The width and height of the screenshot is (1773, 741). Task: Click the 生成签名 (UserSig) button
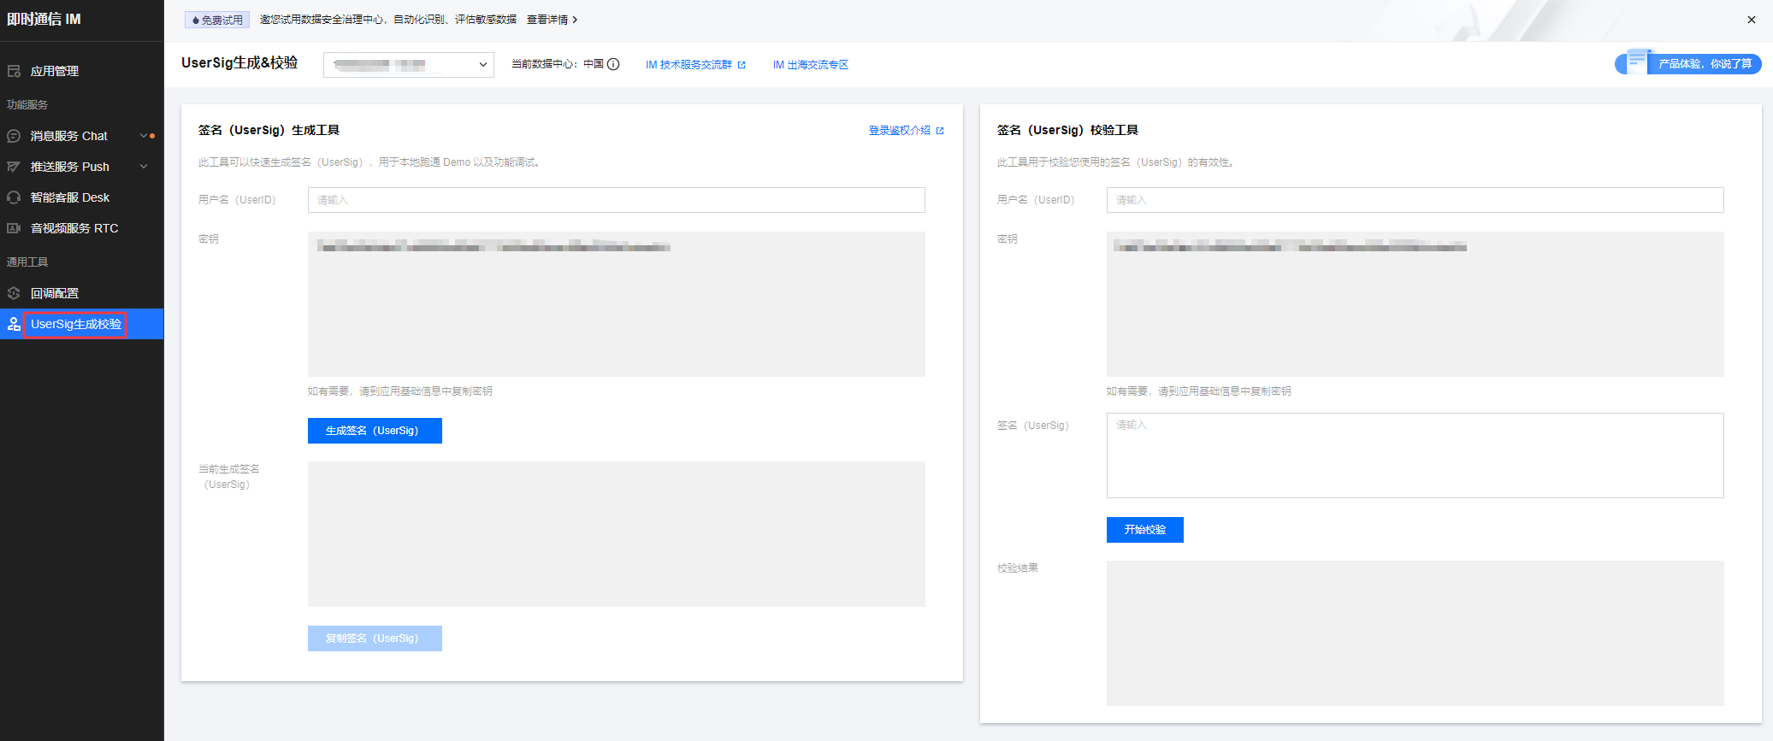point(375,431)
